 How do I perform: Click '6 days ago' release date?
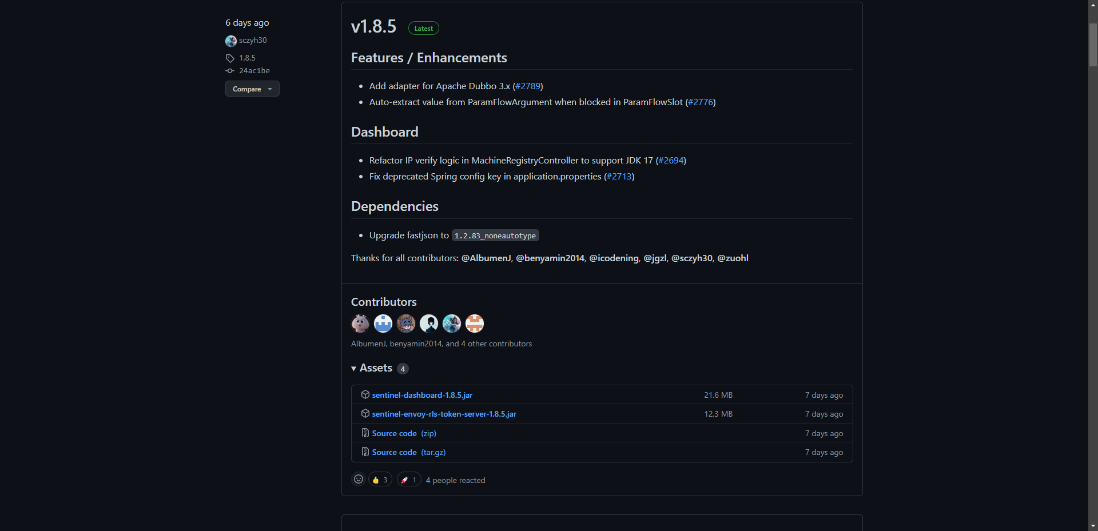pyautogui.click(x=247, y=23)
